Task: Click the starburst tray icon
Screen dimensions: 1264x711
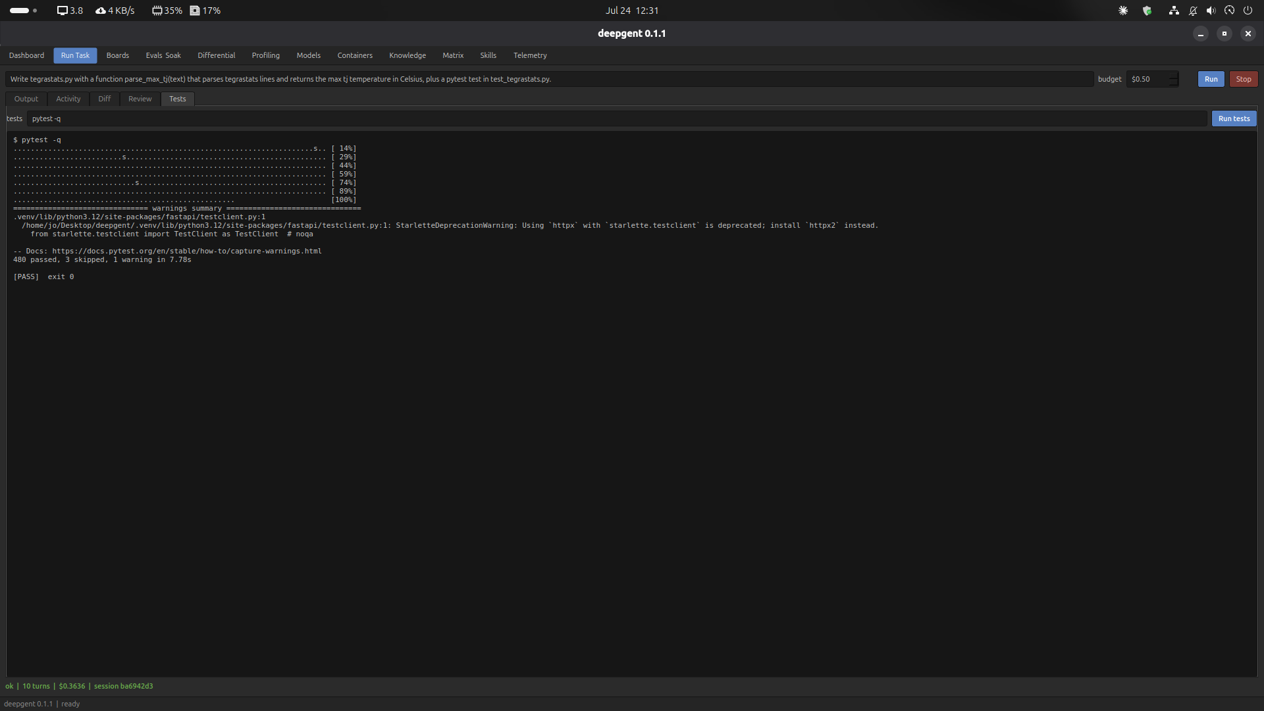Action: point(1123,11)
